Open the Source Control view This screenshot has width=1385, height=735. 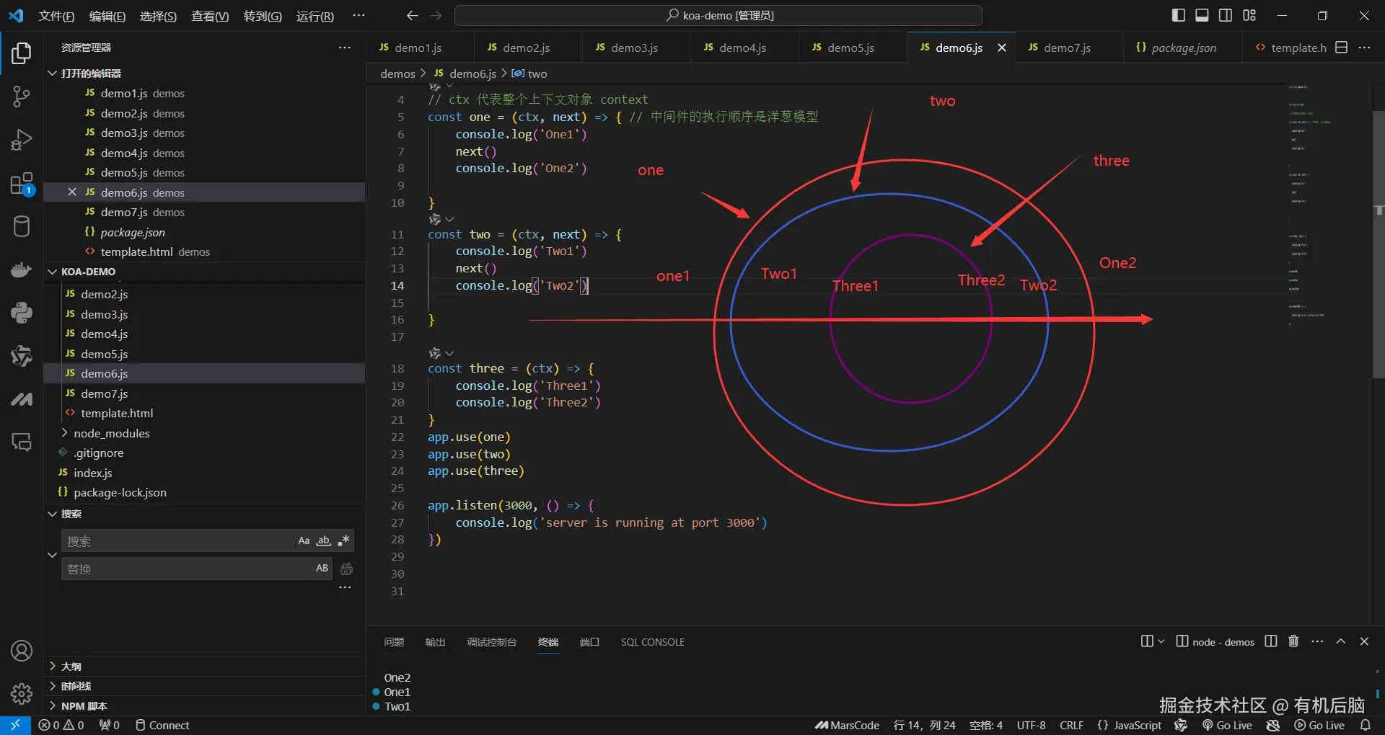point(22,96)
